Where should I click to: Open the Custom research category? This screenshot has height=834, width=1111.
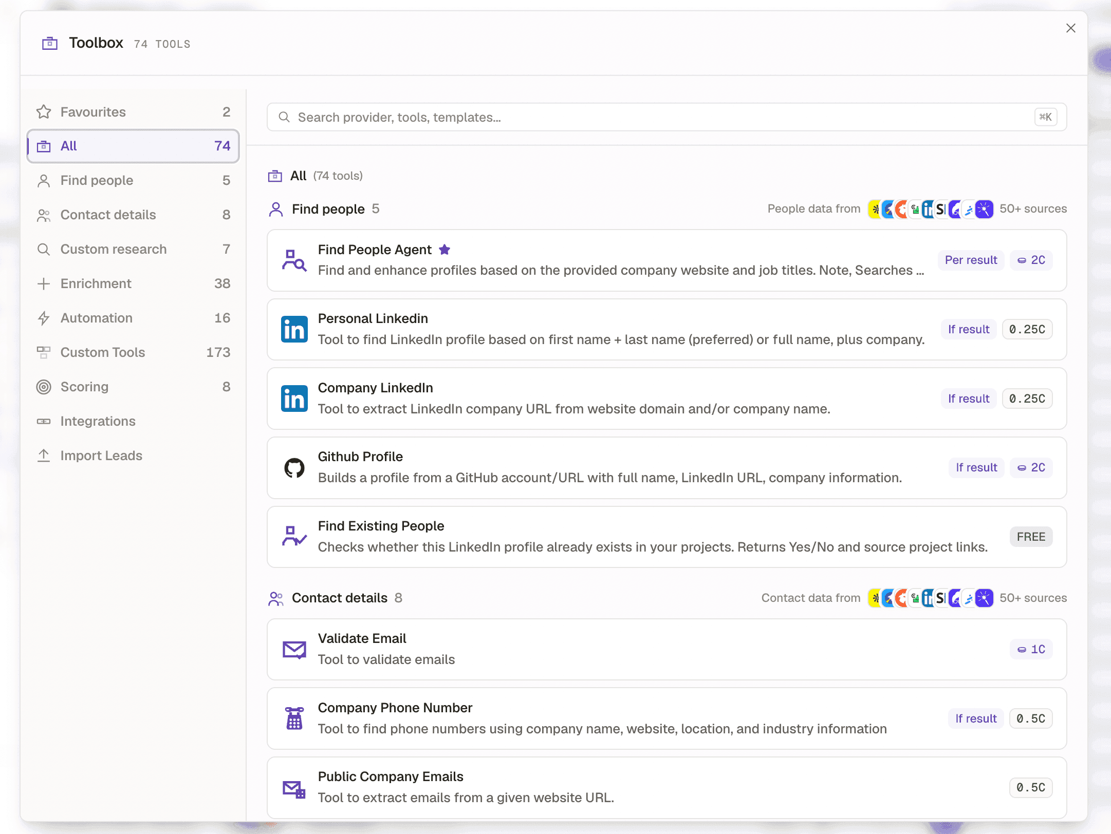point(133,249)
